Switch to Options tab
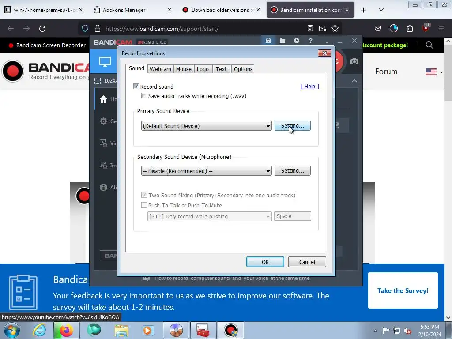The width and height of the screenshot is (452, 339). (243, 69)
